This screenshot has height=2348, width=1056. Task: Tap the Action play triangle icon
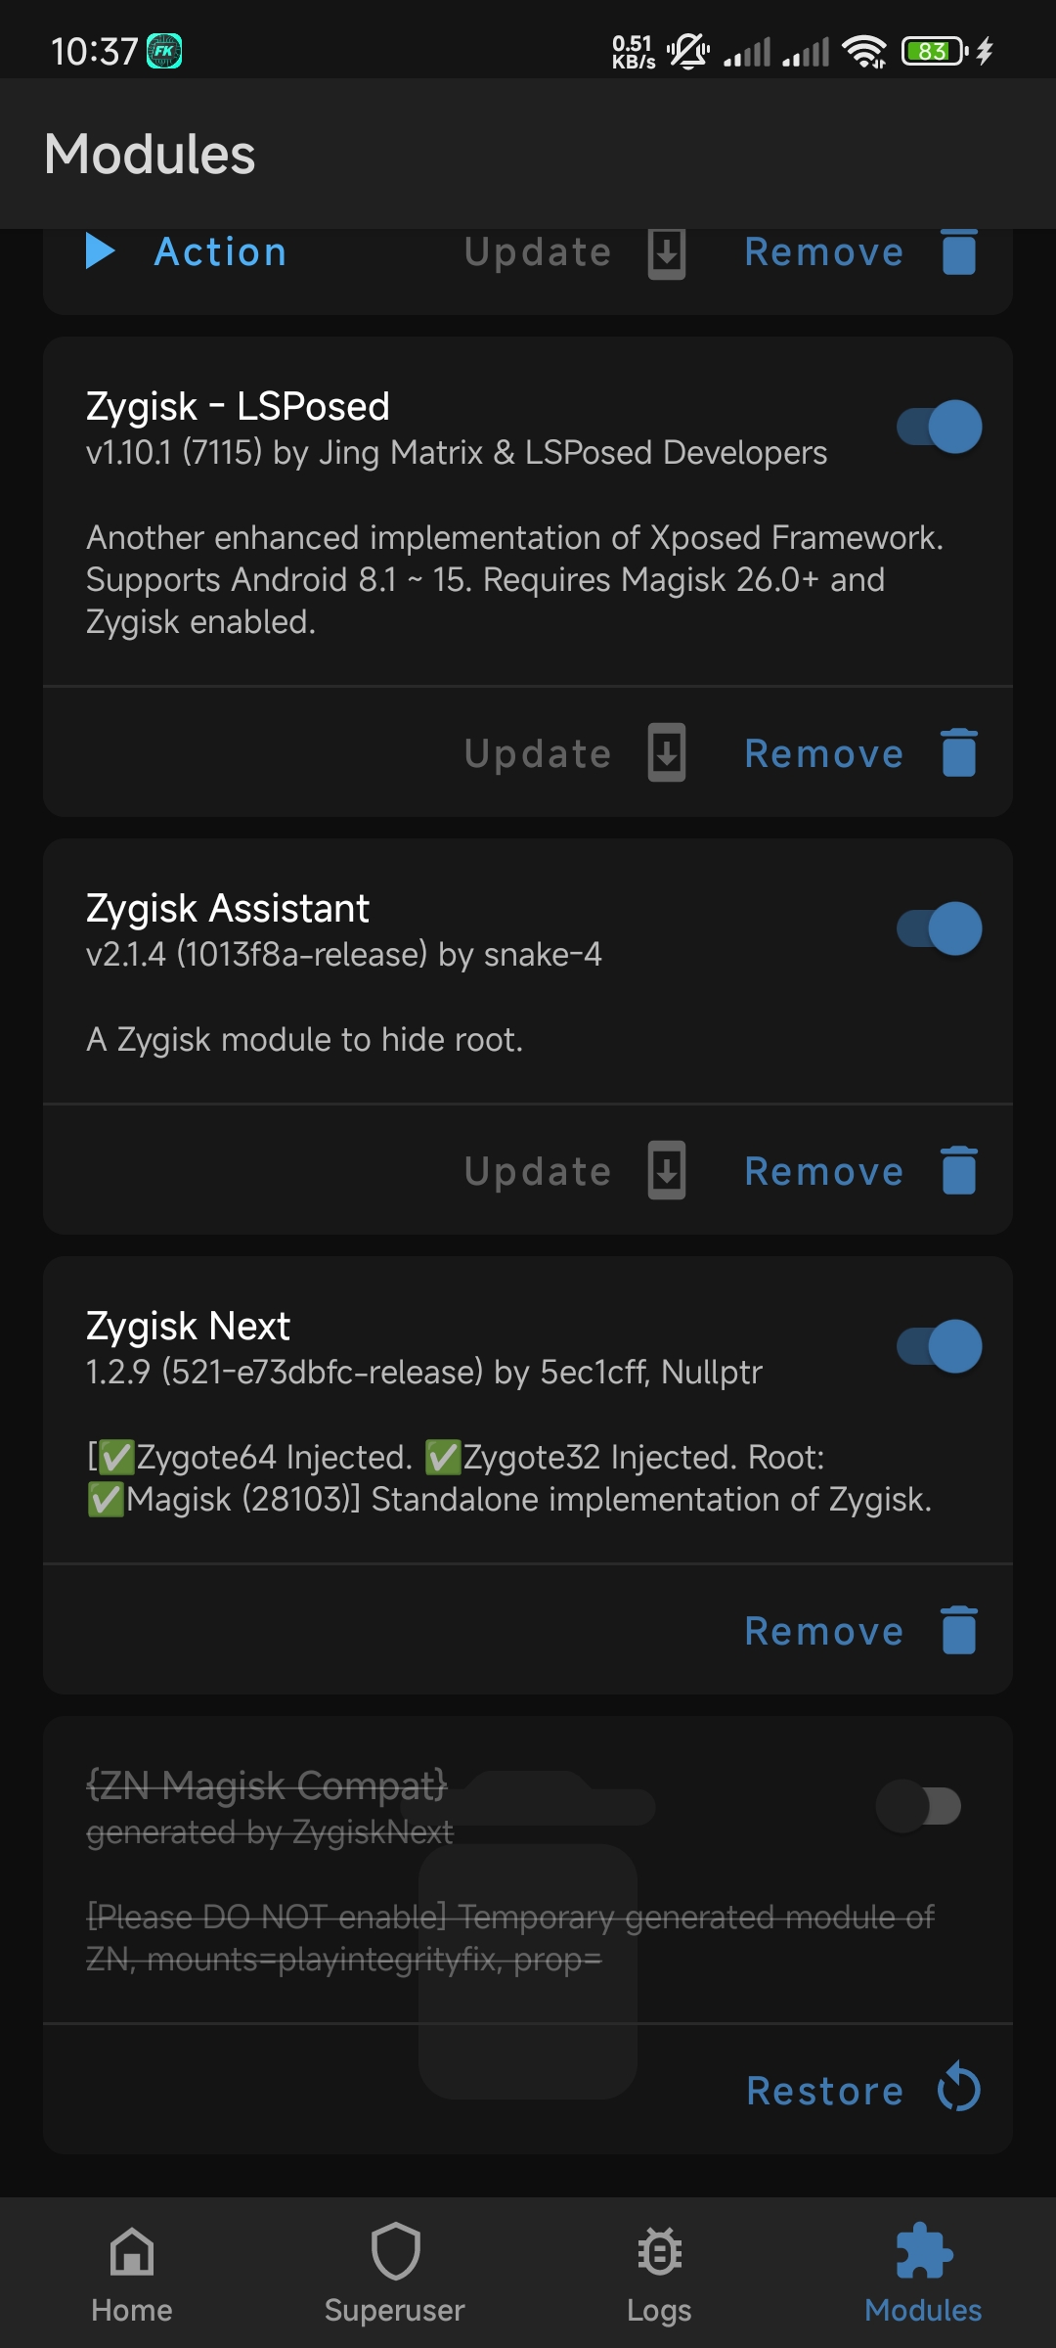[100, 251]
